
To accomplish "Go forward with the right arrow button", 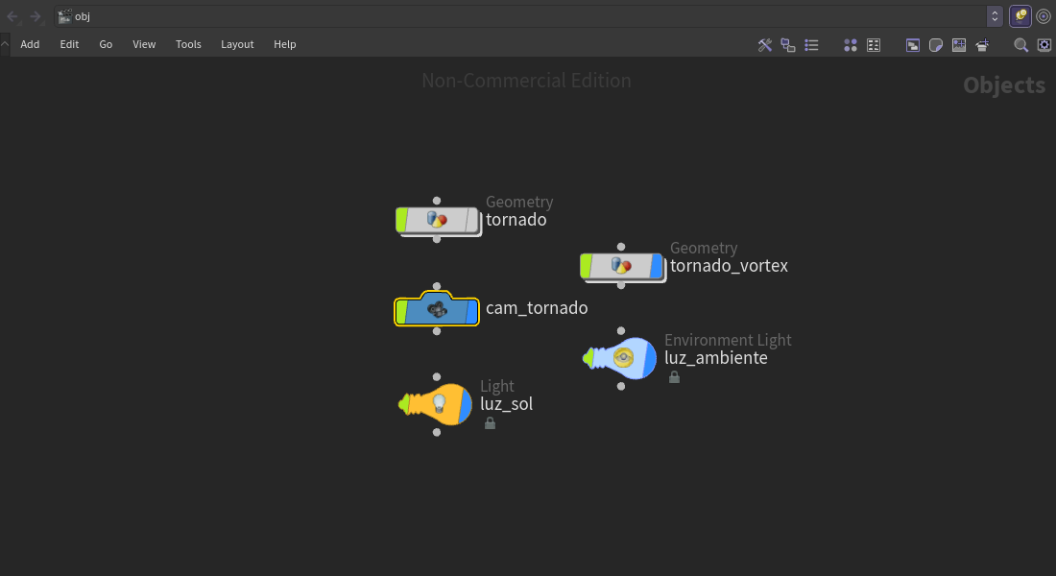I will tap(36, 16).
